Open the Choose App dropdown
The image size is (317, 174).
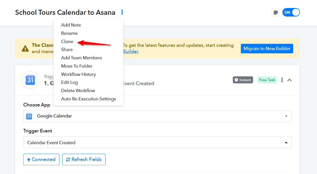click(157, 116)
